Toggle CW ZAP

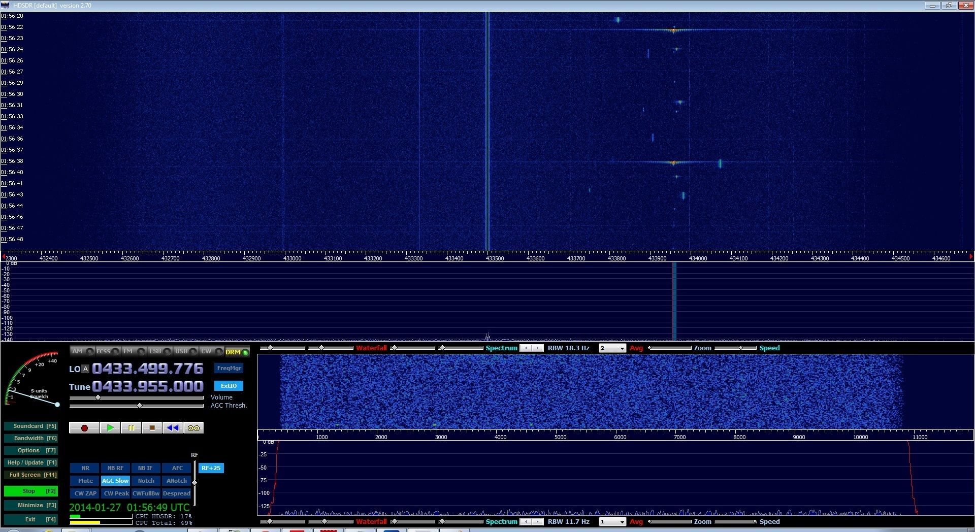(x=85, y=493)
